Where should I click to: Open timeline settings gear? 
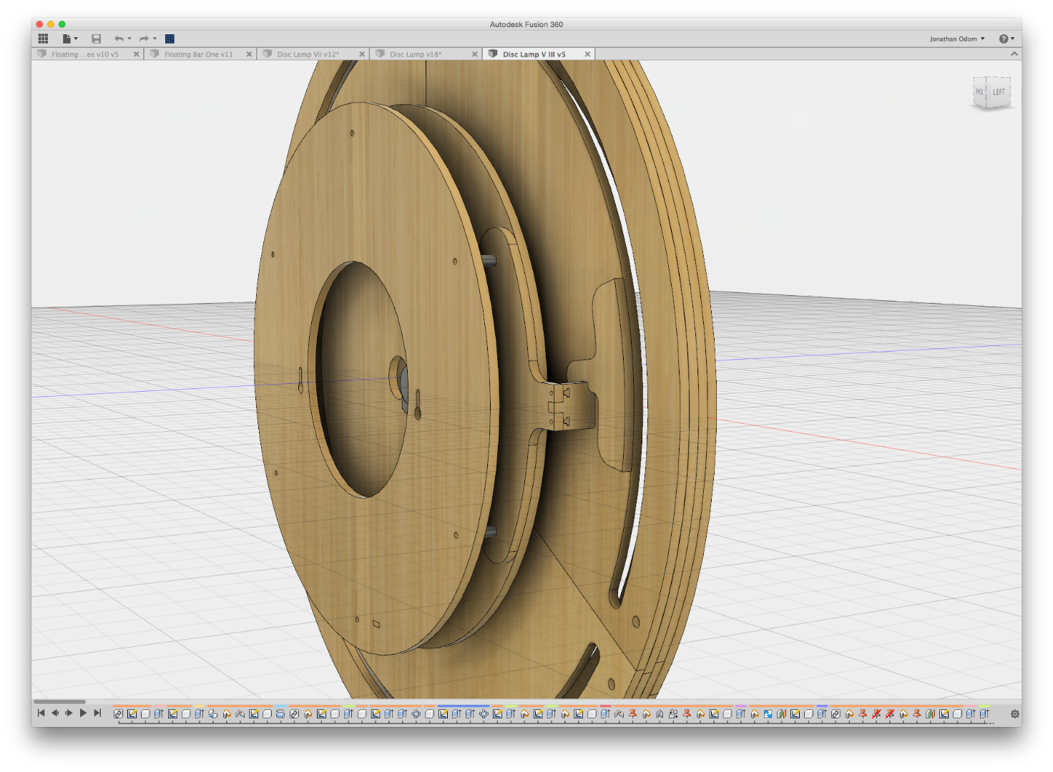1014,713
